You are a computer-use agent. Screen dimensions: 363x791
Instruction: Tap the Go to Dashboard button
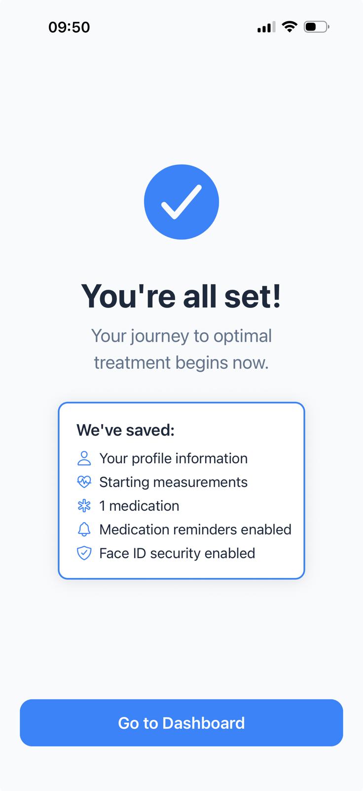tap(181, 723)
